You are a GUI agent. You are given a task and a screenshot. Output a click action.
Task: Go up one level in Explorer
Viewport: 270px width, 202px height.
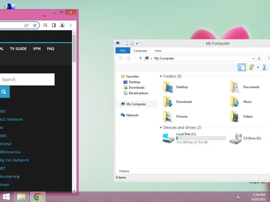point(141,58)
